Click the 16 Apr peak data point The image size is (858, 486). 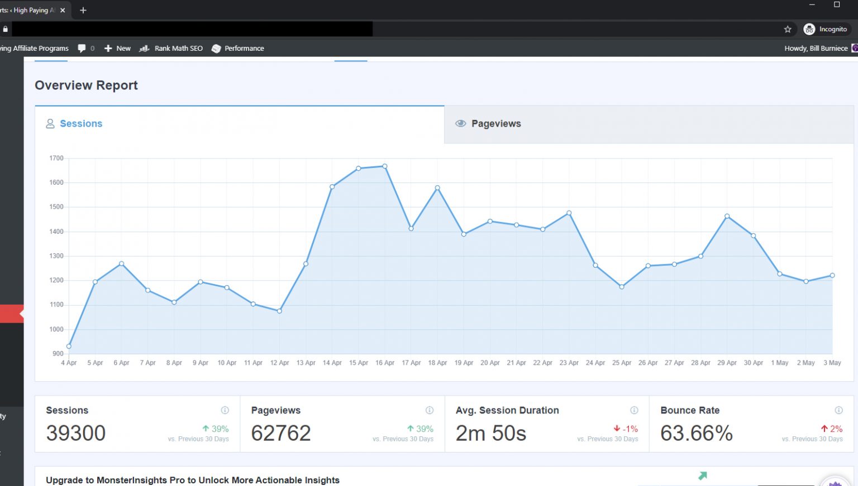tap(385, 166)
